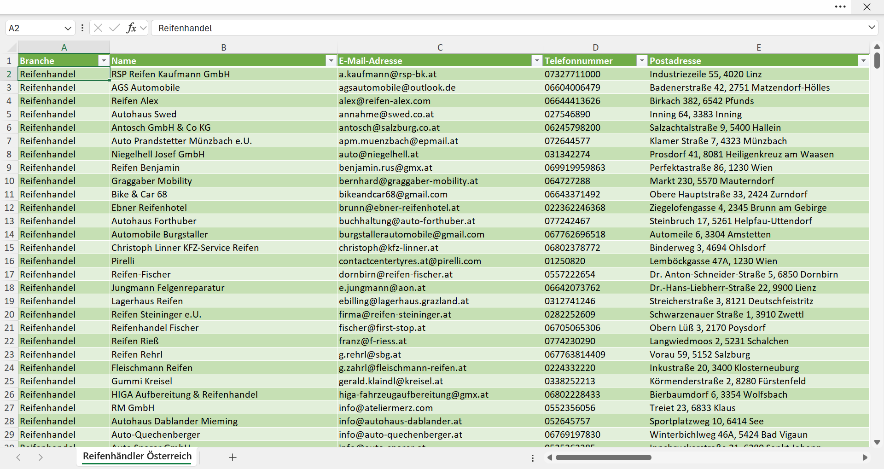Image resolution: width=884 pixels, height=469 pixels.
Task: Select cell dornbirn@reifen-fischer.at
Action: (x=440, y=274)
